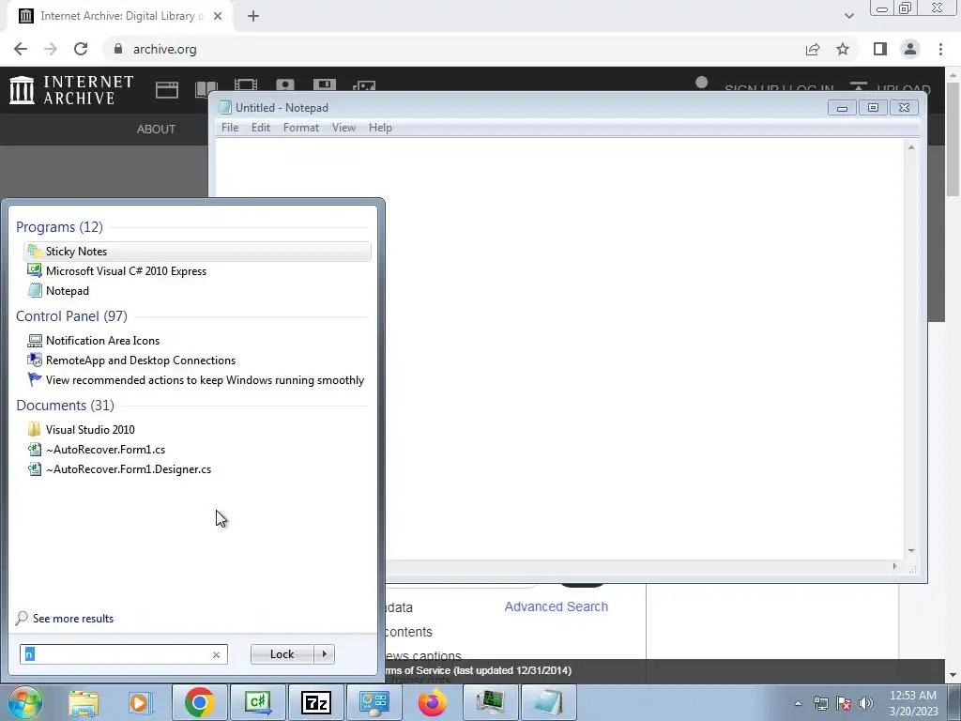961x721 pixels.
Task: Go back in Chrome browser
Action: 21,49
